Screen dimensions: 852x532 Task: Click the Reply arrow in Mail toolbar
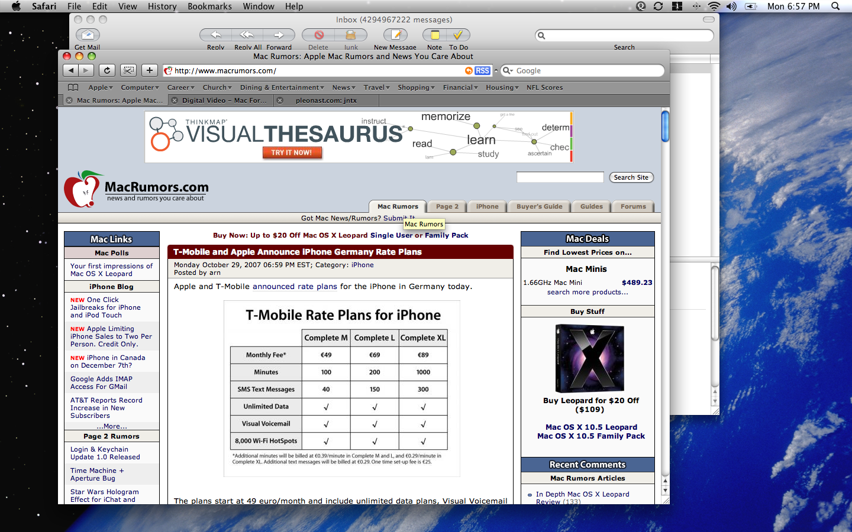(216, 35)
